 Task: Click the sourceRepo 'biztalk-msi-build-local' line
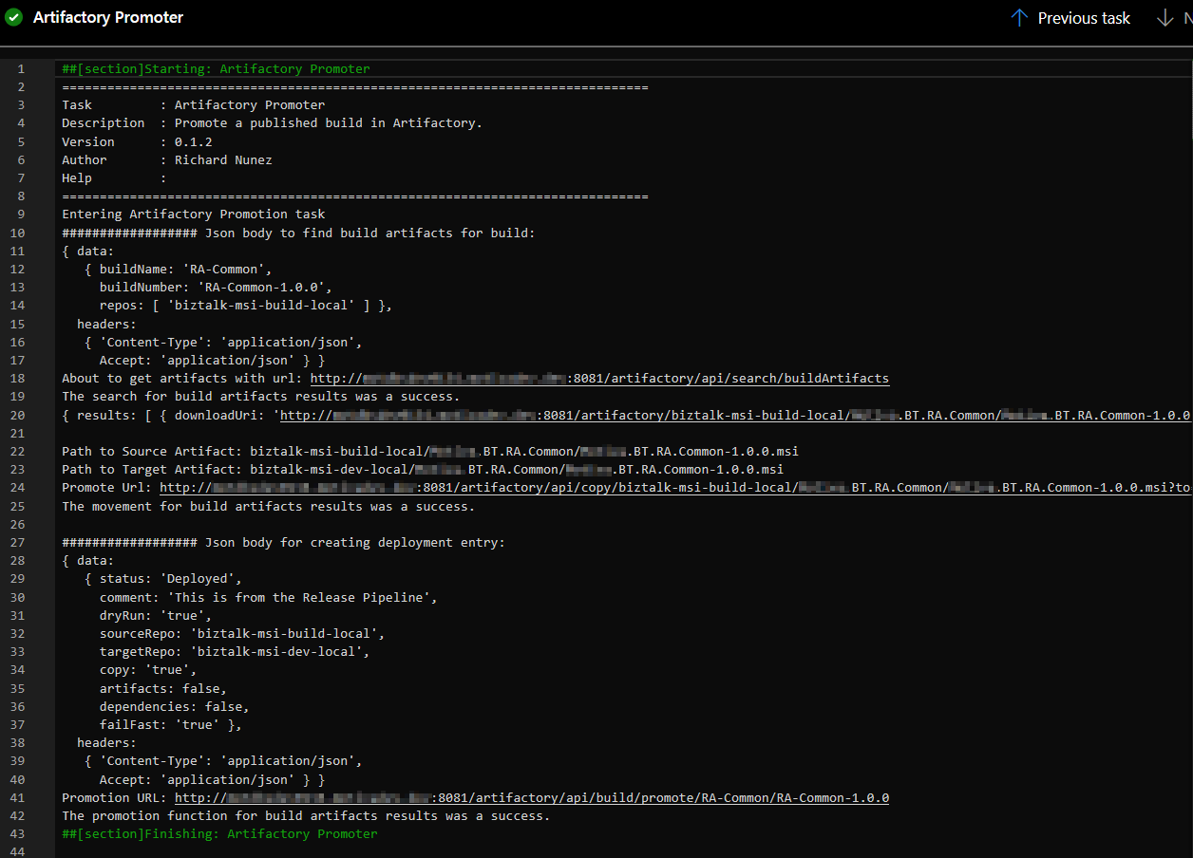pos(242,634)
